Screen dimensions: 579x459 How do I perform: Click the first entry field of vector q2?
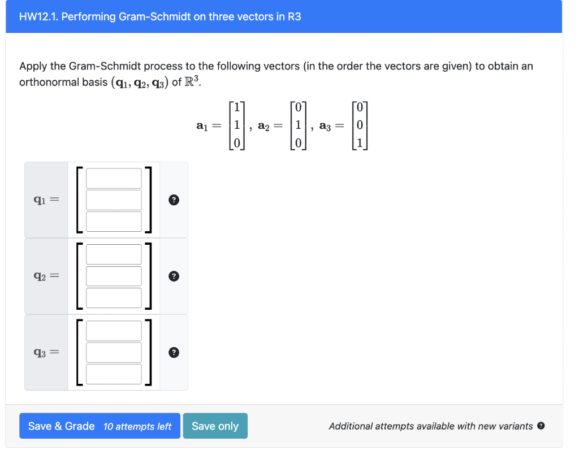point(114,254)
